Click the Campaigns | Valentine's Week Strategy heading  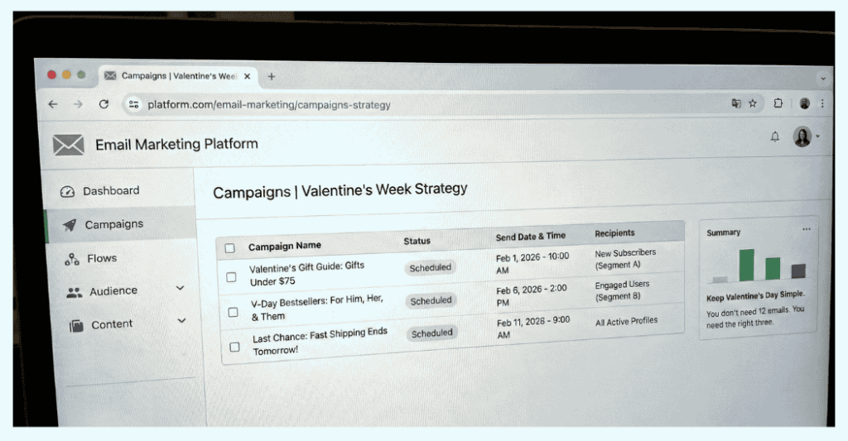(340, 190)
